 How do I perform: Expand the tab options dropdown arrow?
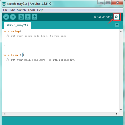tap(117, 25)
